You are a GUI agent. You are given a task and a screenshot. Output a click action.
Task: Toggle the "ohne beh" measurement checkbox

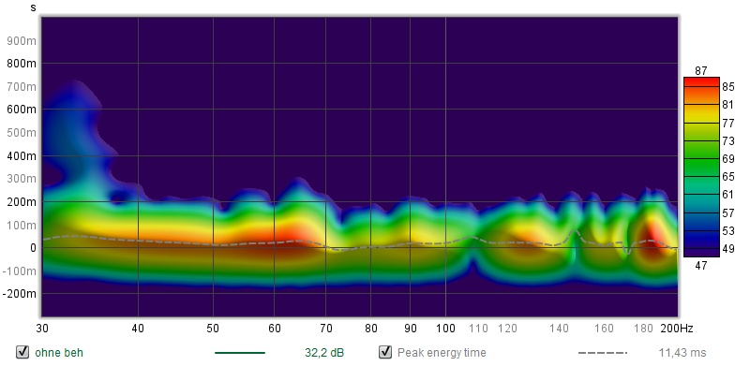pos(22,353)
